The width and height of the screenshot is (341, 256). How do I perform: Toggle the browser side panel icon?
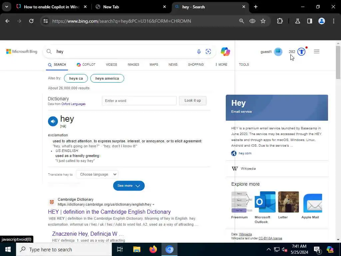pos(310,21)
